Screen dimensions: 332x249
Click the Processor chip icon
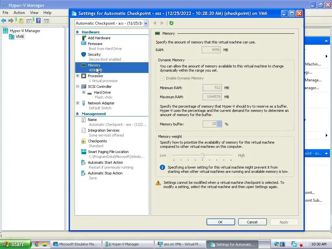[x=84, y=76]
